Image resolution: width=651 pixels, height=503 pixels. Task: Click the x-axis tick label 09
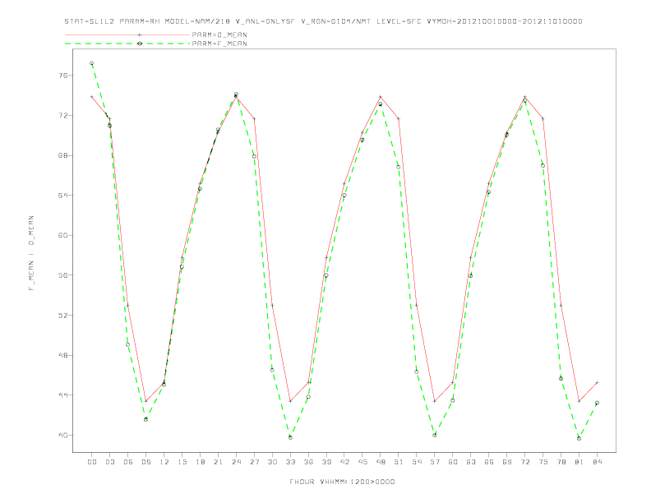coord(145,462)
